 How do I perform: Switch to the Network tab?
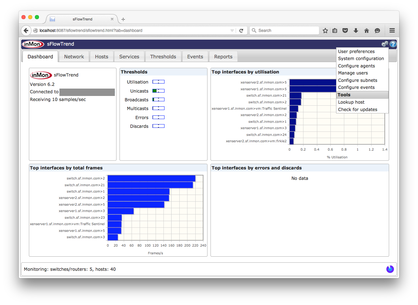coord(74,57)
